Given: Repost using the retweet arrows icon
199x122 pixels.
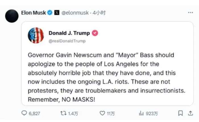Looking at the screenshot, I should coord(63,113).
